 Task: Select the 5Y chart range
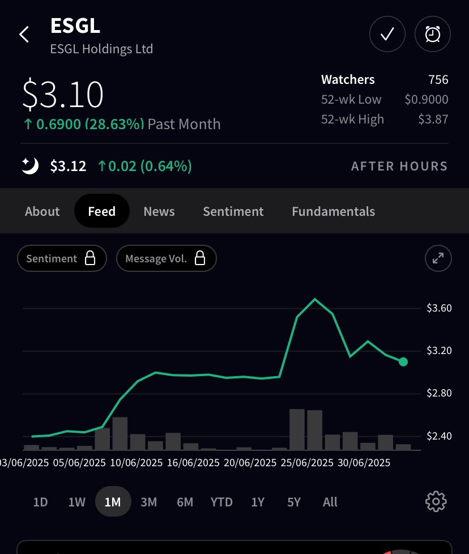point(294,502)
